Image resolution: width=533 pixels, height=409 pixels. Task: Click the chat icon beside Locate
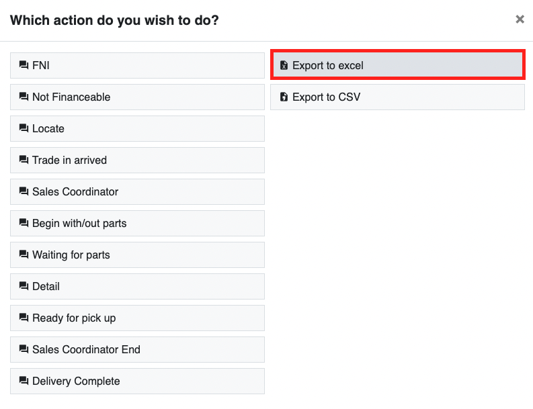[x=24, y=128]
